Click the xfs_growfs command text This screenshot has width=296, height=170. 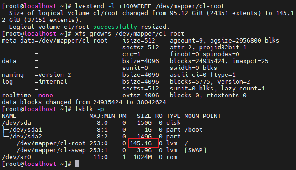click(x=130, y=34)
